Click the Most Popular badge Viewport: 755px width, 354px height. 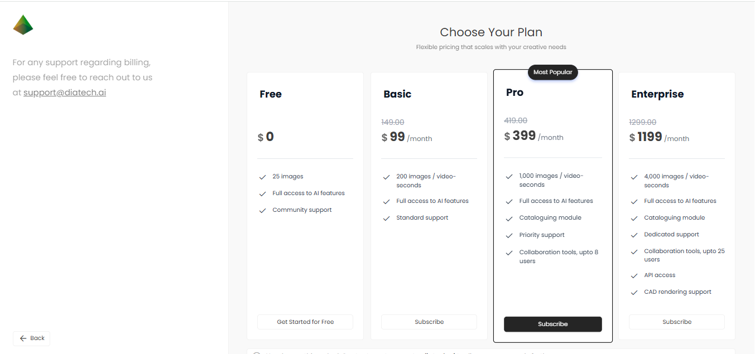[552, 72]
